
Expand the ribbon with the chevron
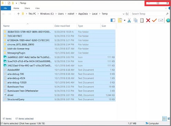tap(166, 8)
